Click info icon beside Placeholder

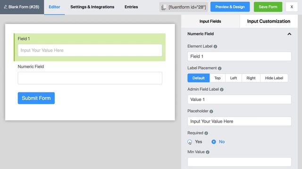click(211, 111)
